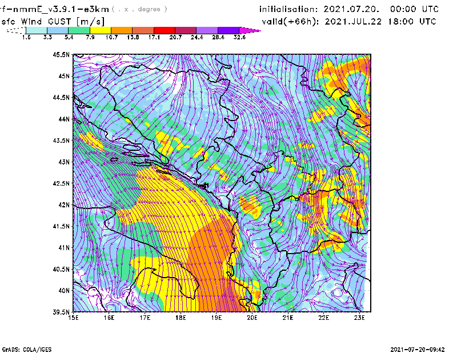Click the '19E' longitude axis label
457x353 pixels.
[217, 318]
